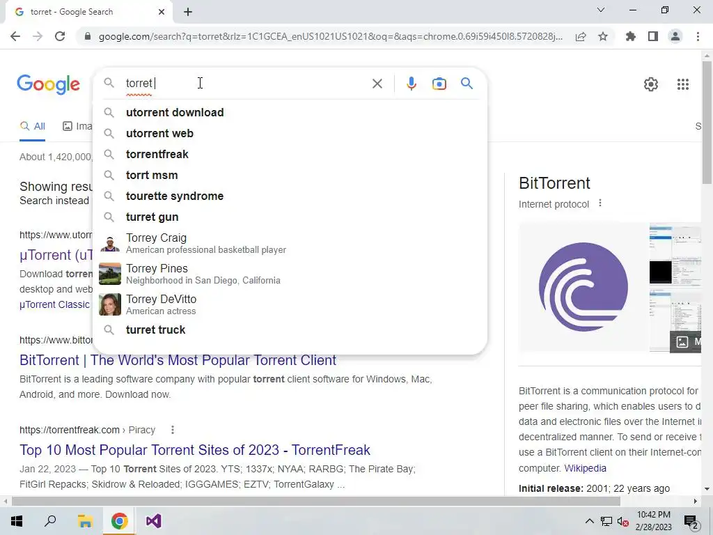
Task: Click the Torrey Pines thumbnail image
Action: 110,274
